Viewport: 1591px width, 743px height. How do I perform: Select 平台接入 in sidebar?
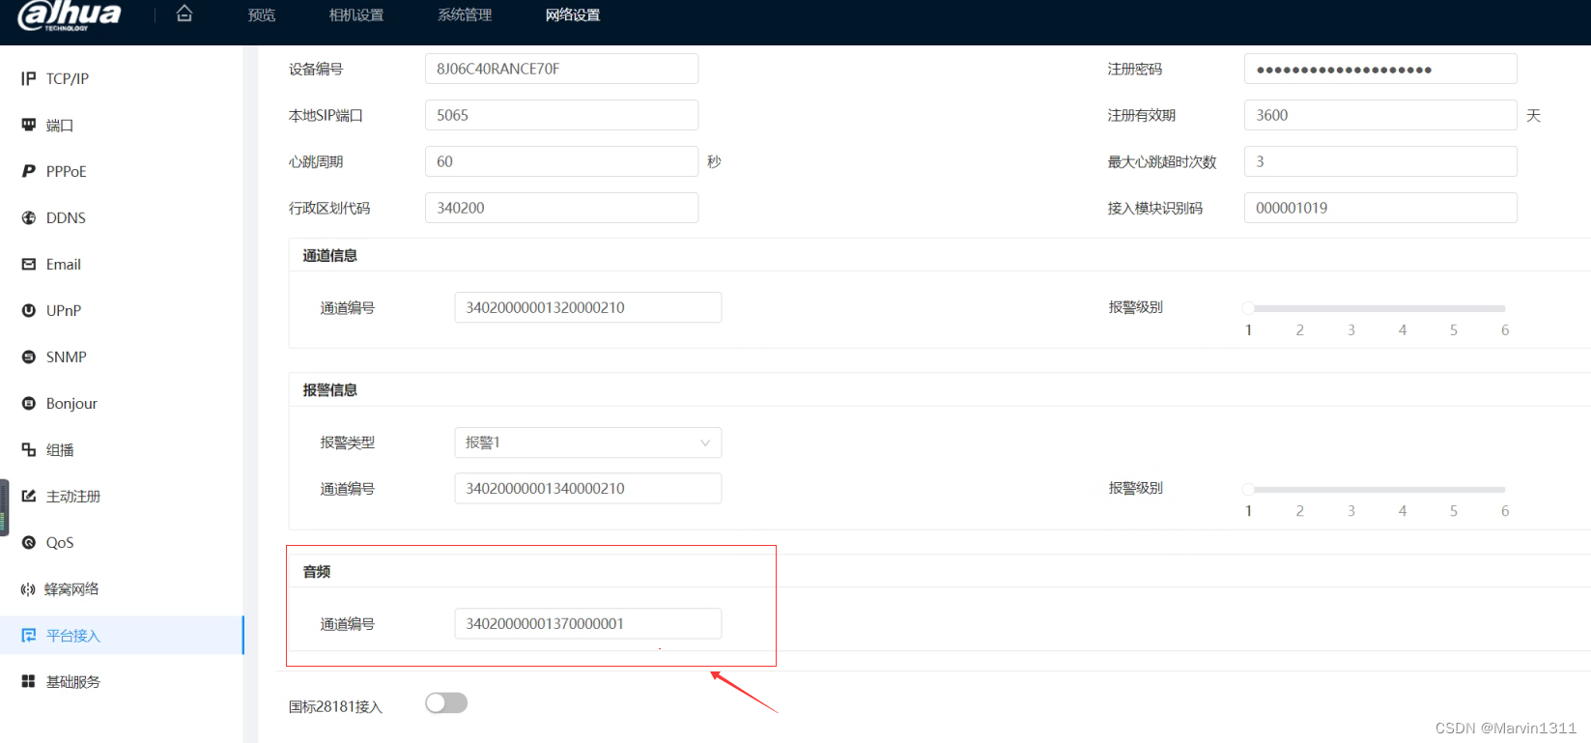(x=122, y=635)
